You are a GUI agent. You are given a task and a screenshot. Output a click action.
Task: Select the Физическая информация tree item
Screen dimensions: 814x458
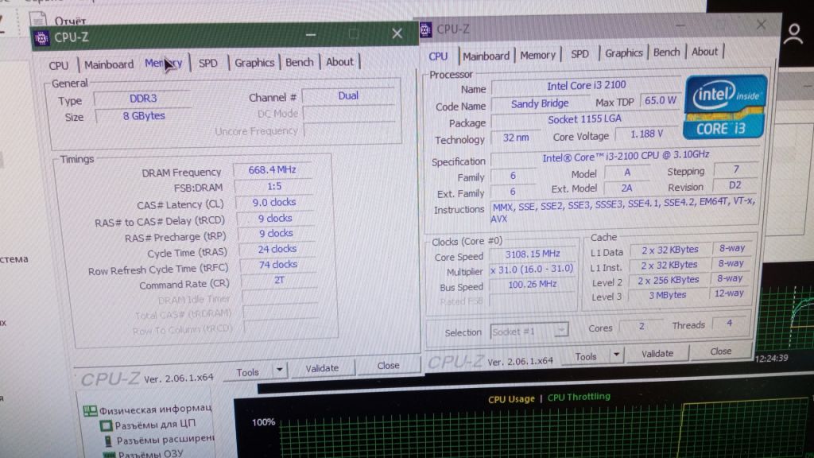click(x=149, y=409)
